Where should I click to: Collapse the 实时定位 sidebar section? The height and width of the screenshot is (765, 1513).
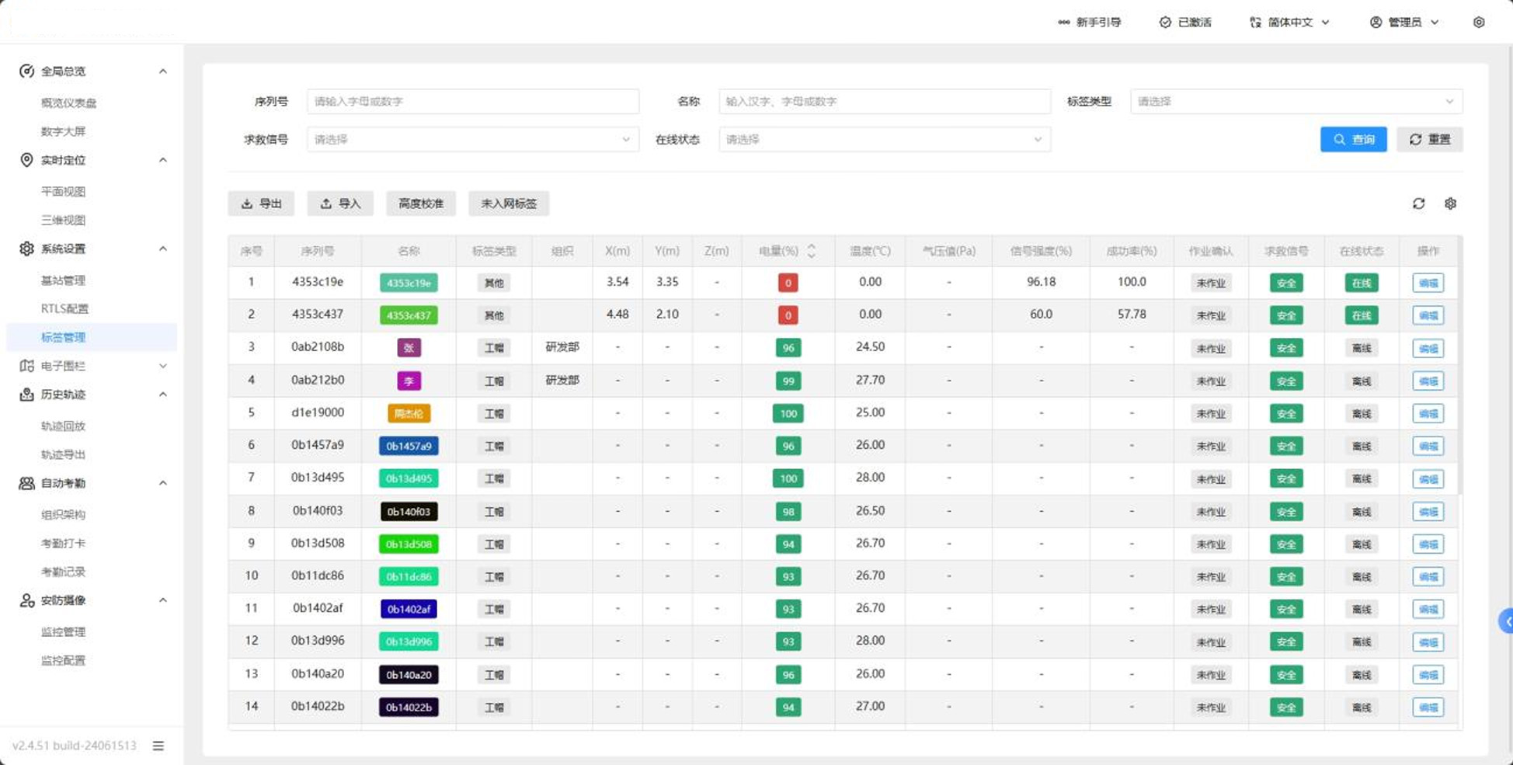click(162, 160)
